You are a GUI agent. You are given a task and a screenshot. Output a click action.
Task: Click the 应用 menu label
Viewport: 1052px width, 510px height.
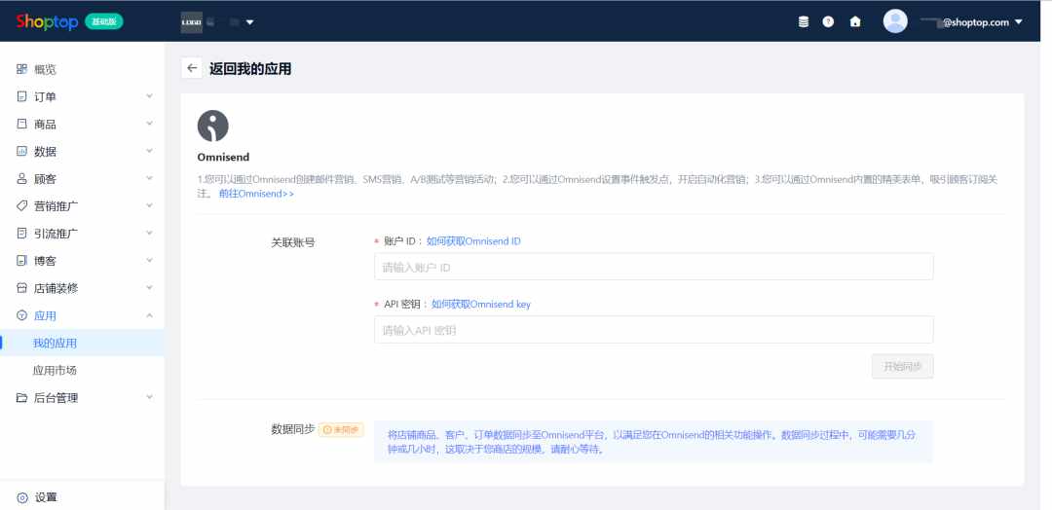(x=45, y=315)
